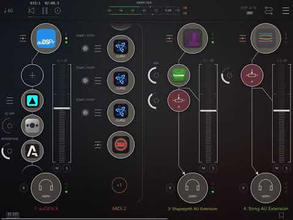Click the bookmark icon at bottom right
The width and height of the screenshot is (293, 220).
pyautogui.click(x=281, y=215)
